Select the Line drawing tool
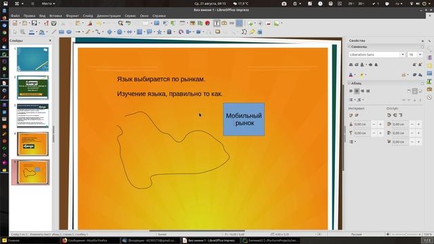The height and width of the screenshot is (244, 434). [54, 32]
